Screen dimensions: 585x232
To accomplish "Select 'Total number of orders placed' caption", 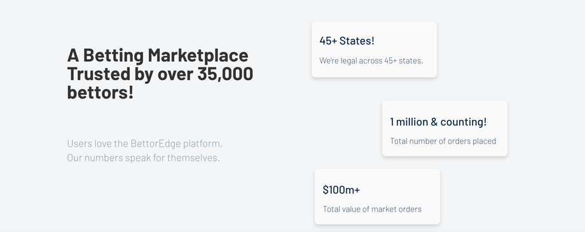I will pyautogui.click(x=443, y=141).
